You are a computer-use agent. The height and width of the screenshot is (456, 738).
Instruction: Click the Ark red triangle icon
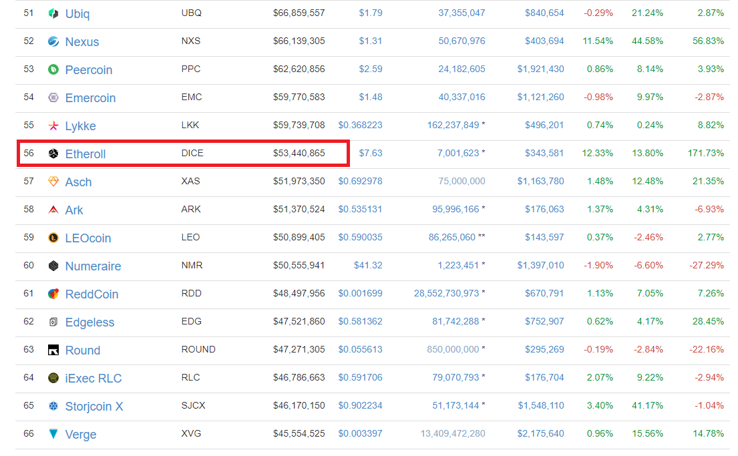click(53, 210)
